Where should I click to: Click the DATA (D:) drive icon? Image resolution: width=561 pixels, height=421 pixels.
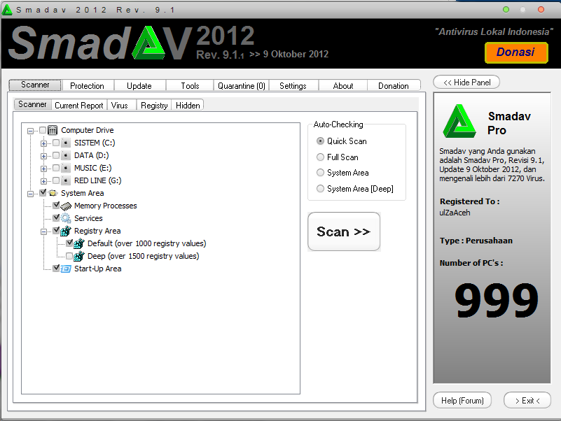[x=65, y=155]
